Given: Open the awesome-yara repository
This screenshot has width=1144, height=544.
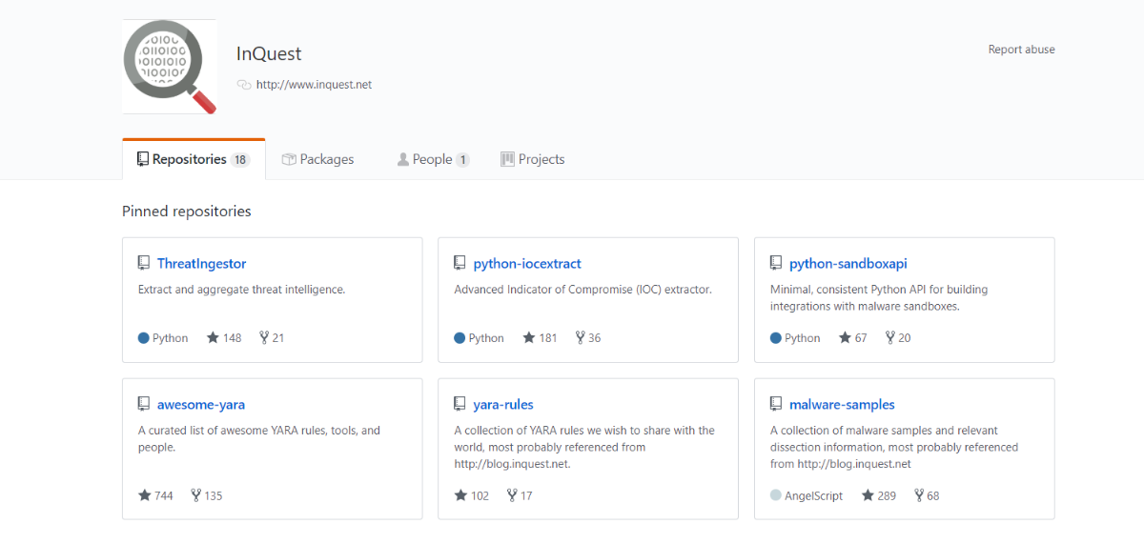Looking at the screenshot, I should click(201, 405).
